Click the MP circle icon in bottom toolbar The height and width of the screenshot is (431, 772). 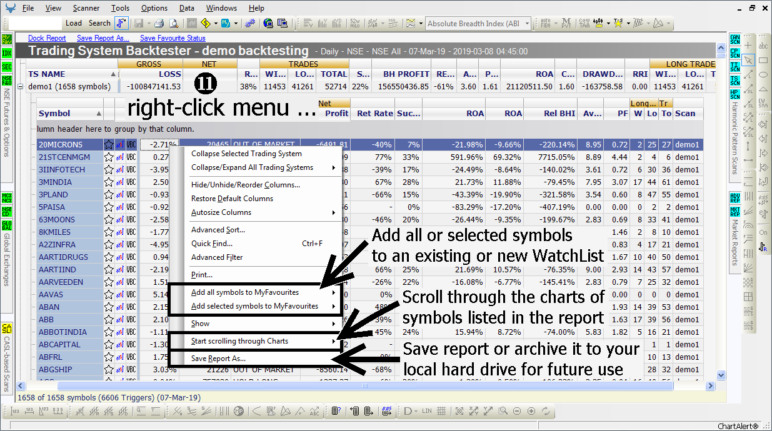tap(238, 411)
